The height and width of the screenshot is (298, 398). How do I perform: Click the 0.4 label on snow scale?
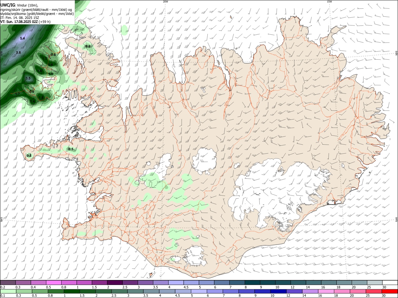tap(33, 287)
